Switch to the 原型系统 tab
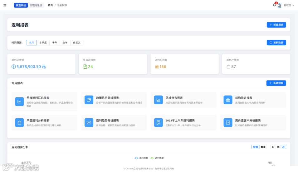Screen dimensions: 298x173 [x=21, y=5]
